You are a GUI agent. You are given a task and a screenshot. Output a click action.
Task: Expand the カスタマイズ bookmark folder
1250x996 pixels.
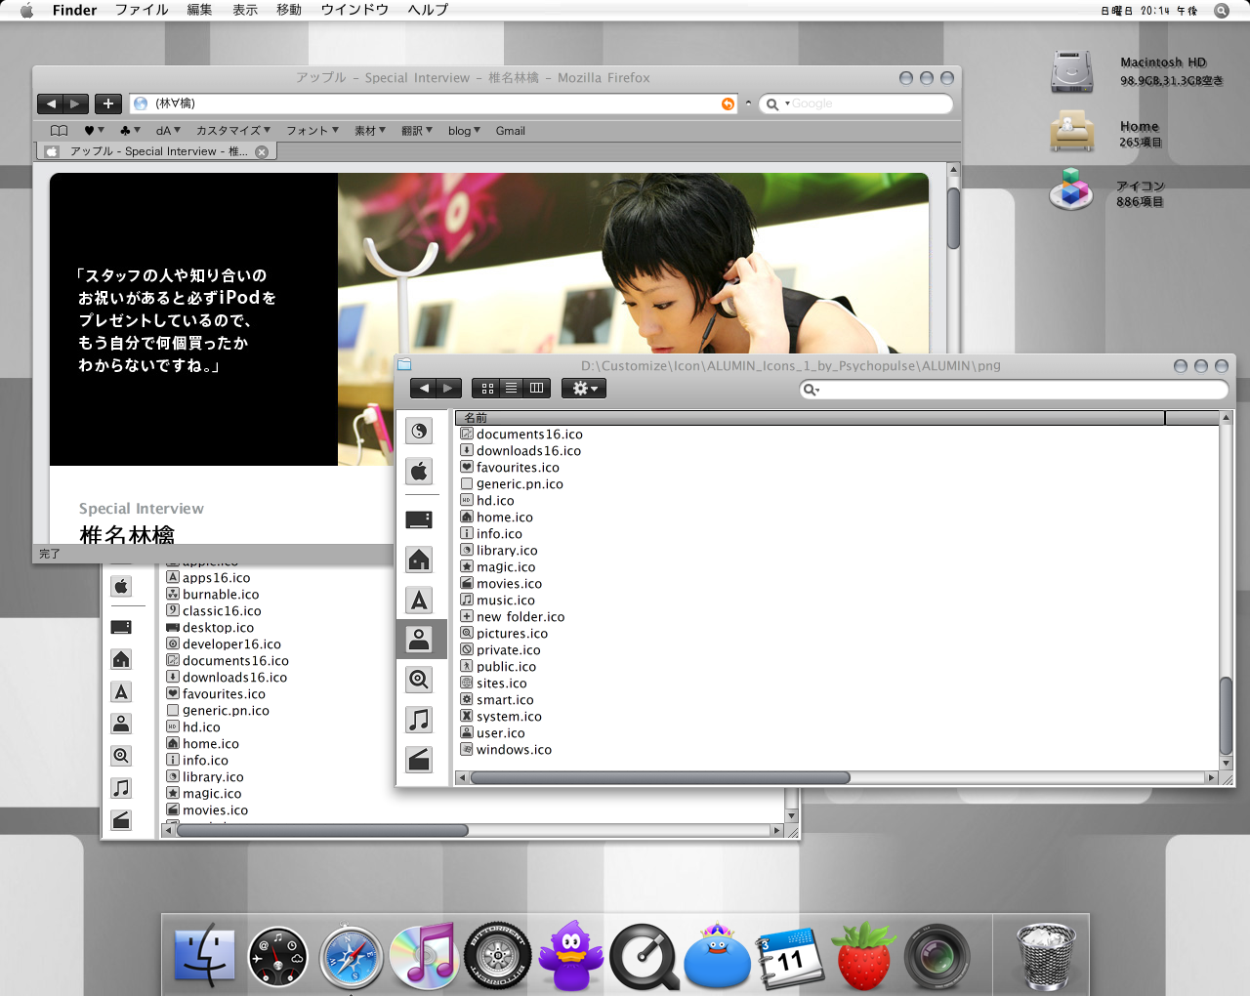click(233, 131)
